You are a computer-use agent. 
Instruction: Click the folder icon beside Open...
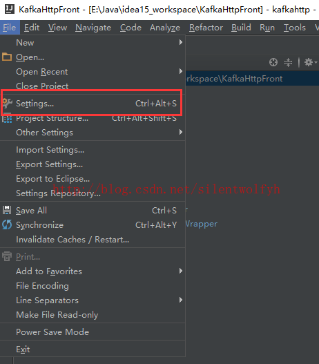tap(7, 57)
